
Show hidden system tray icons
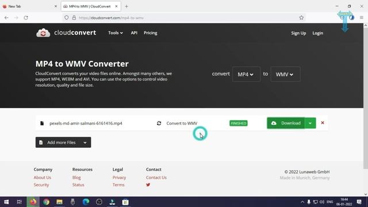302,202
